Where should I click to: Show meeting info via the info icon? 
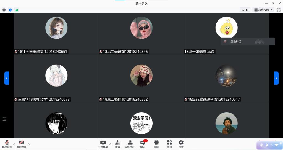pos(4,10)
